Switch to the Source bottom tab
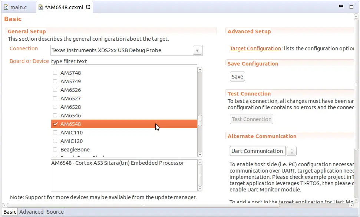This screenshot has height=217, width=360. 55,212
